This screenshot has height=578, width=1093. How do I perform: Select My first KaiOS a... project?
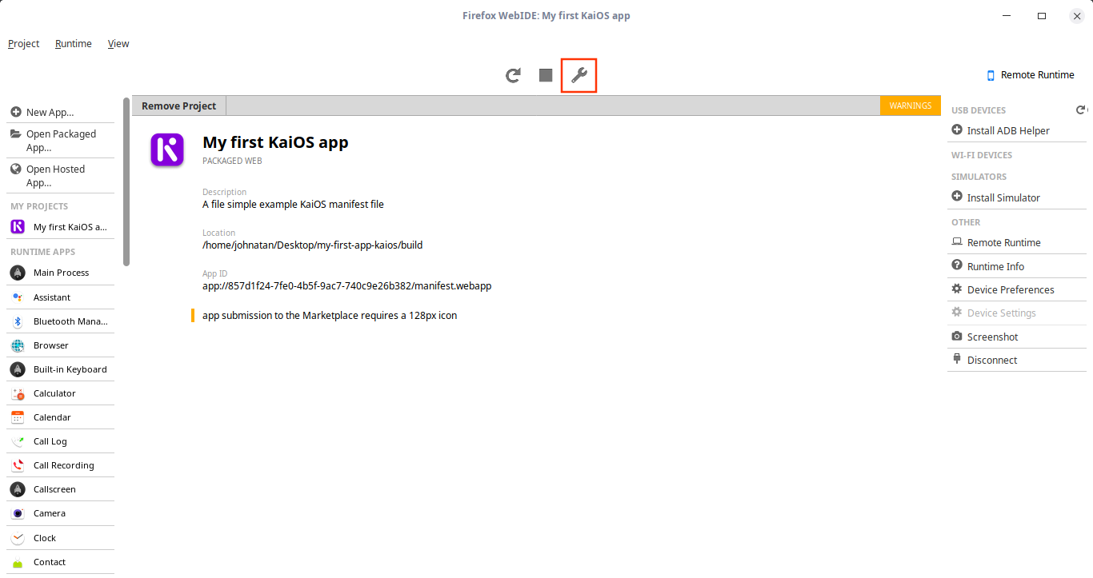pos(62,227)
